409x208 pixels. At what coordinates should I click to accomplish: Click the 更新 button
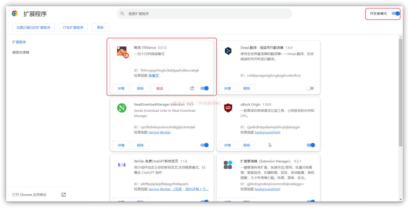click(100, 27)
